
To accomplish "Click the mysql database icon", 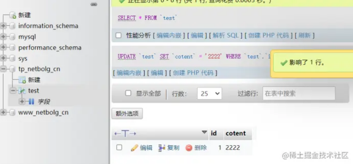I will 12,37.
